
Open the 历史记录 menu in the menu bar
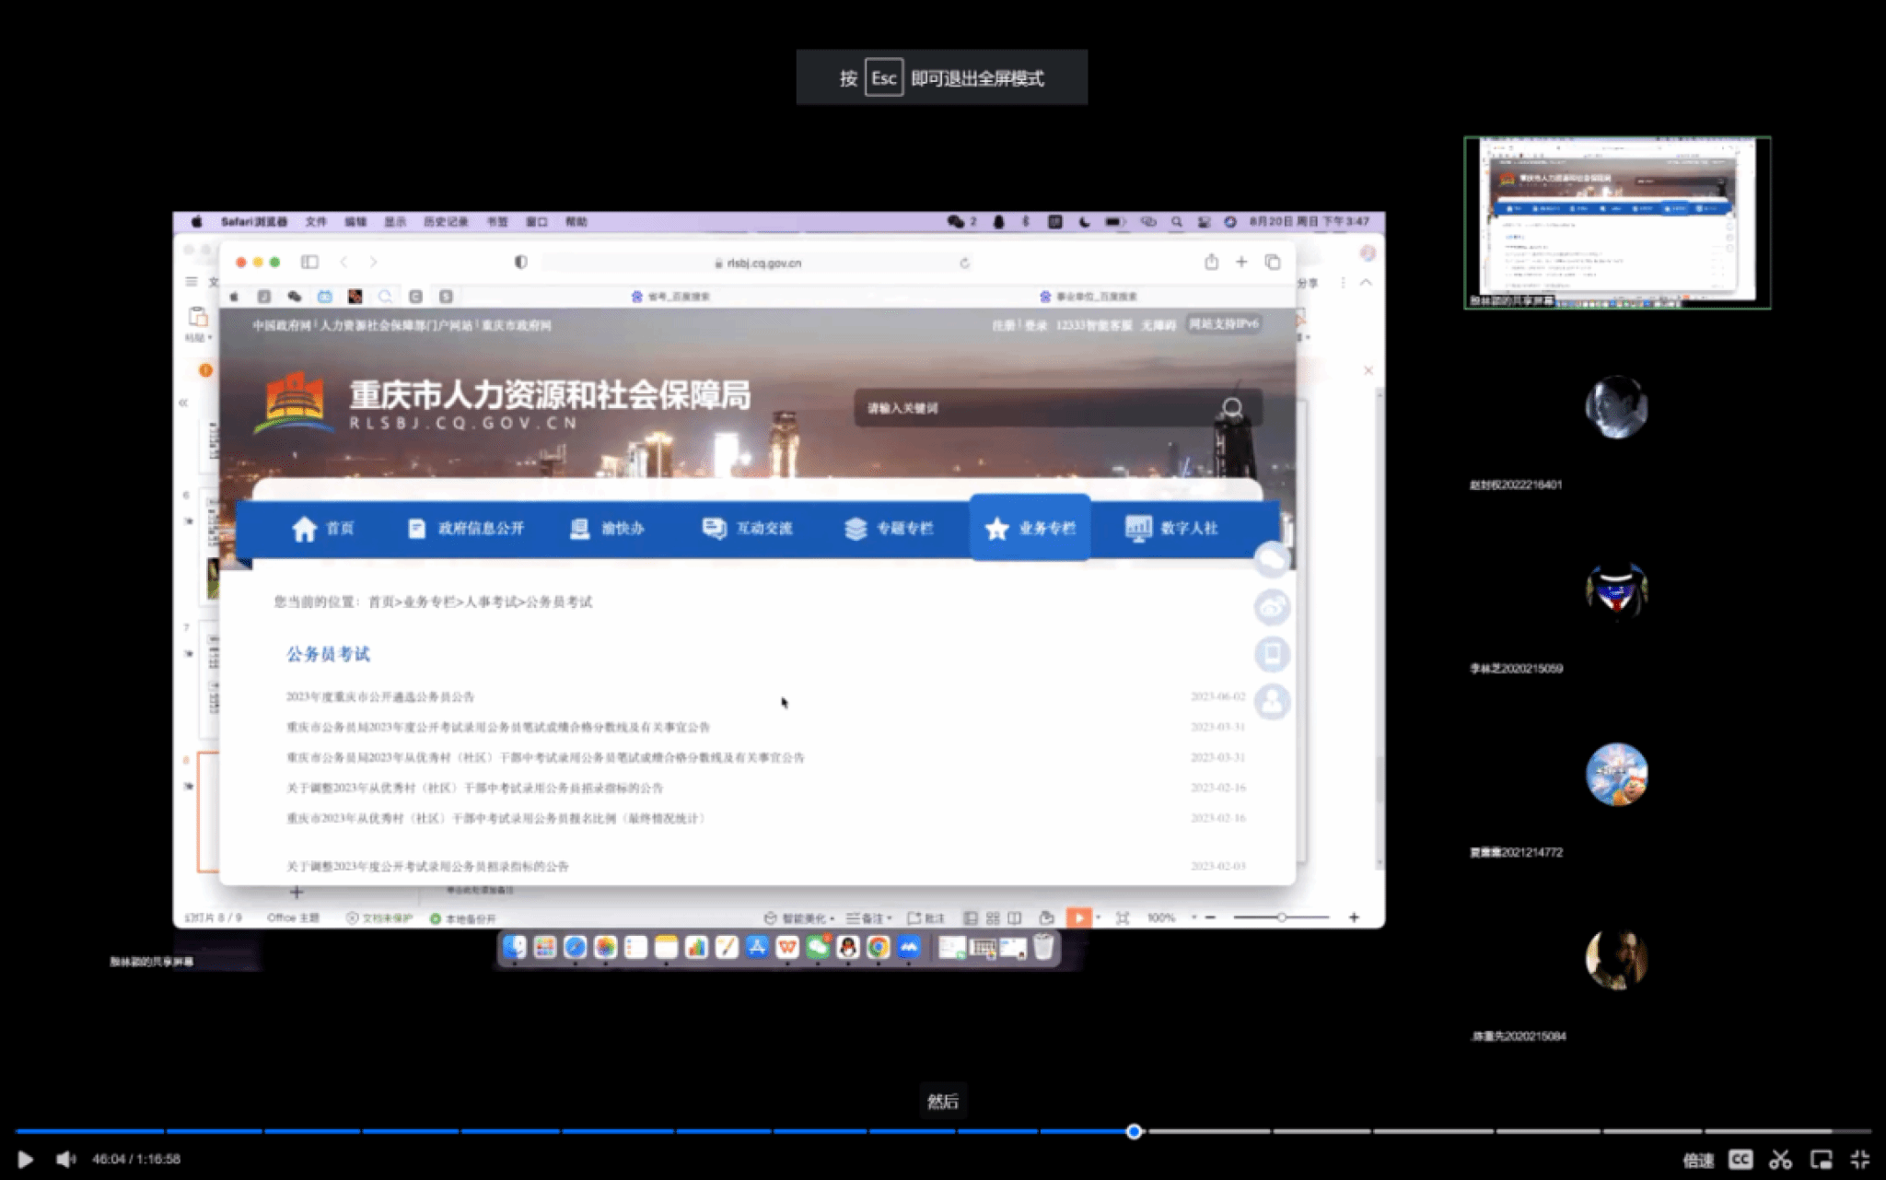(x=446, y=222)
